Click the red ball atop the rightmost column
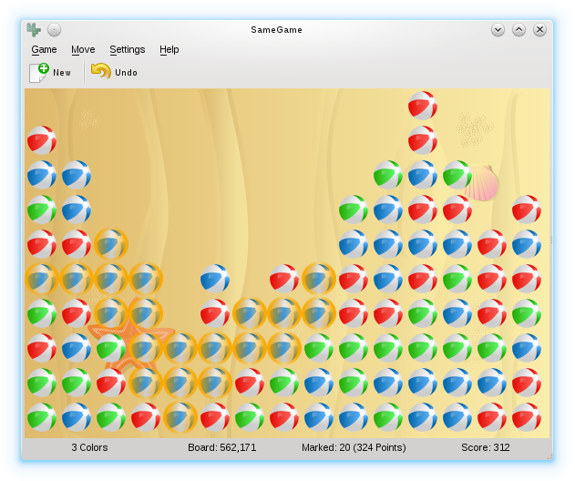Image resolution: width=575 pixels, height=481 pixels. (x=526, y=209)
